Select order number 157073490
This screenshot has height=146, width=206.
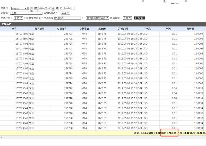(x=22, y=79)
